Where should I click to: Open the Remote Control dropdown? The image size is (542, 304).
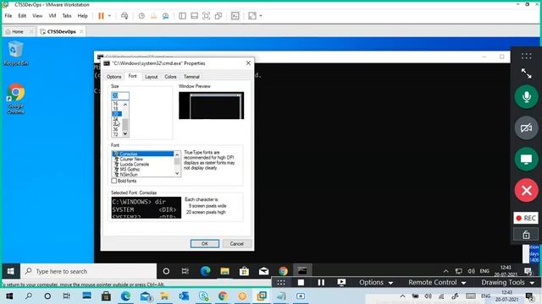click(437, 283)
